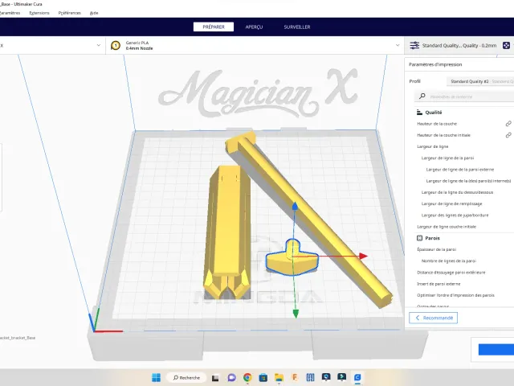514x386 pixels.
Task: Open File Explorer from the taskbar
Action: (x=279, y=378)
